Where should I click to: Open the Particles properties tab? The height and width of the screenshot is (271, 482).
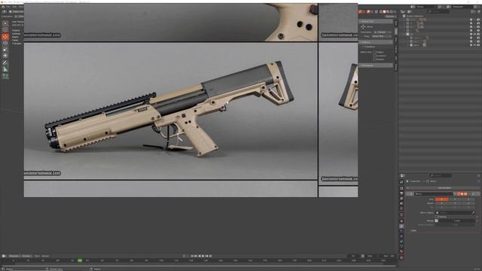click(401, 231)
